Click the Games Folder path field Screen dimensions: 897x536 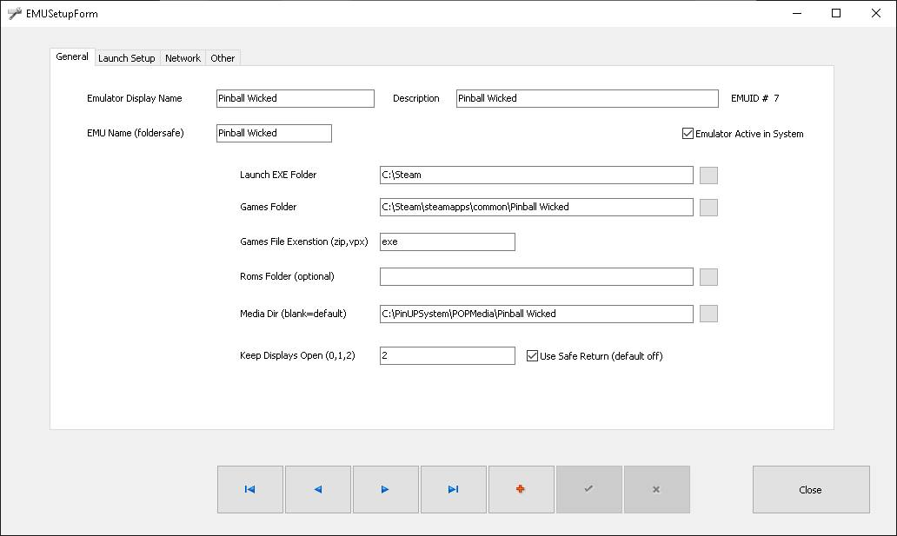[536, 207]
